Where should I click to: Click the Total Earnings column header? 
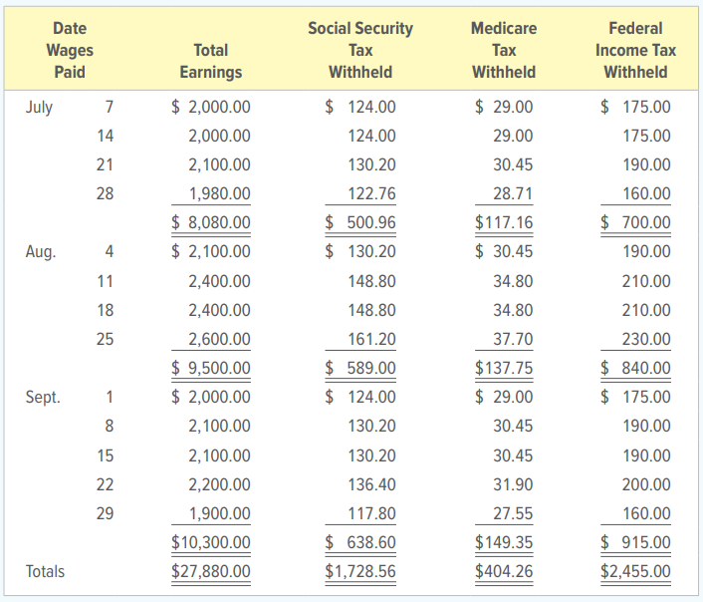click(x=211, y=61)
